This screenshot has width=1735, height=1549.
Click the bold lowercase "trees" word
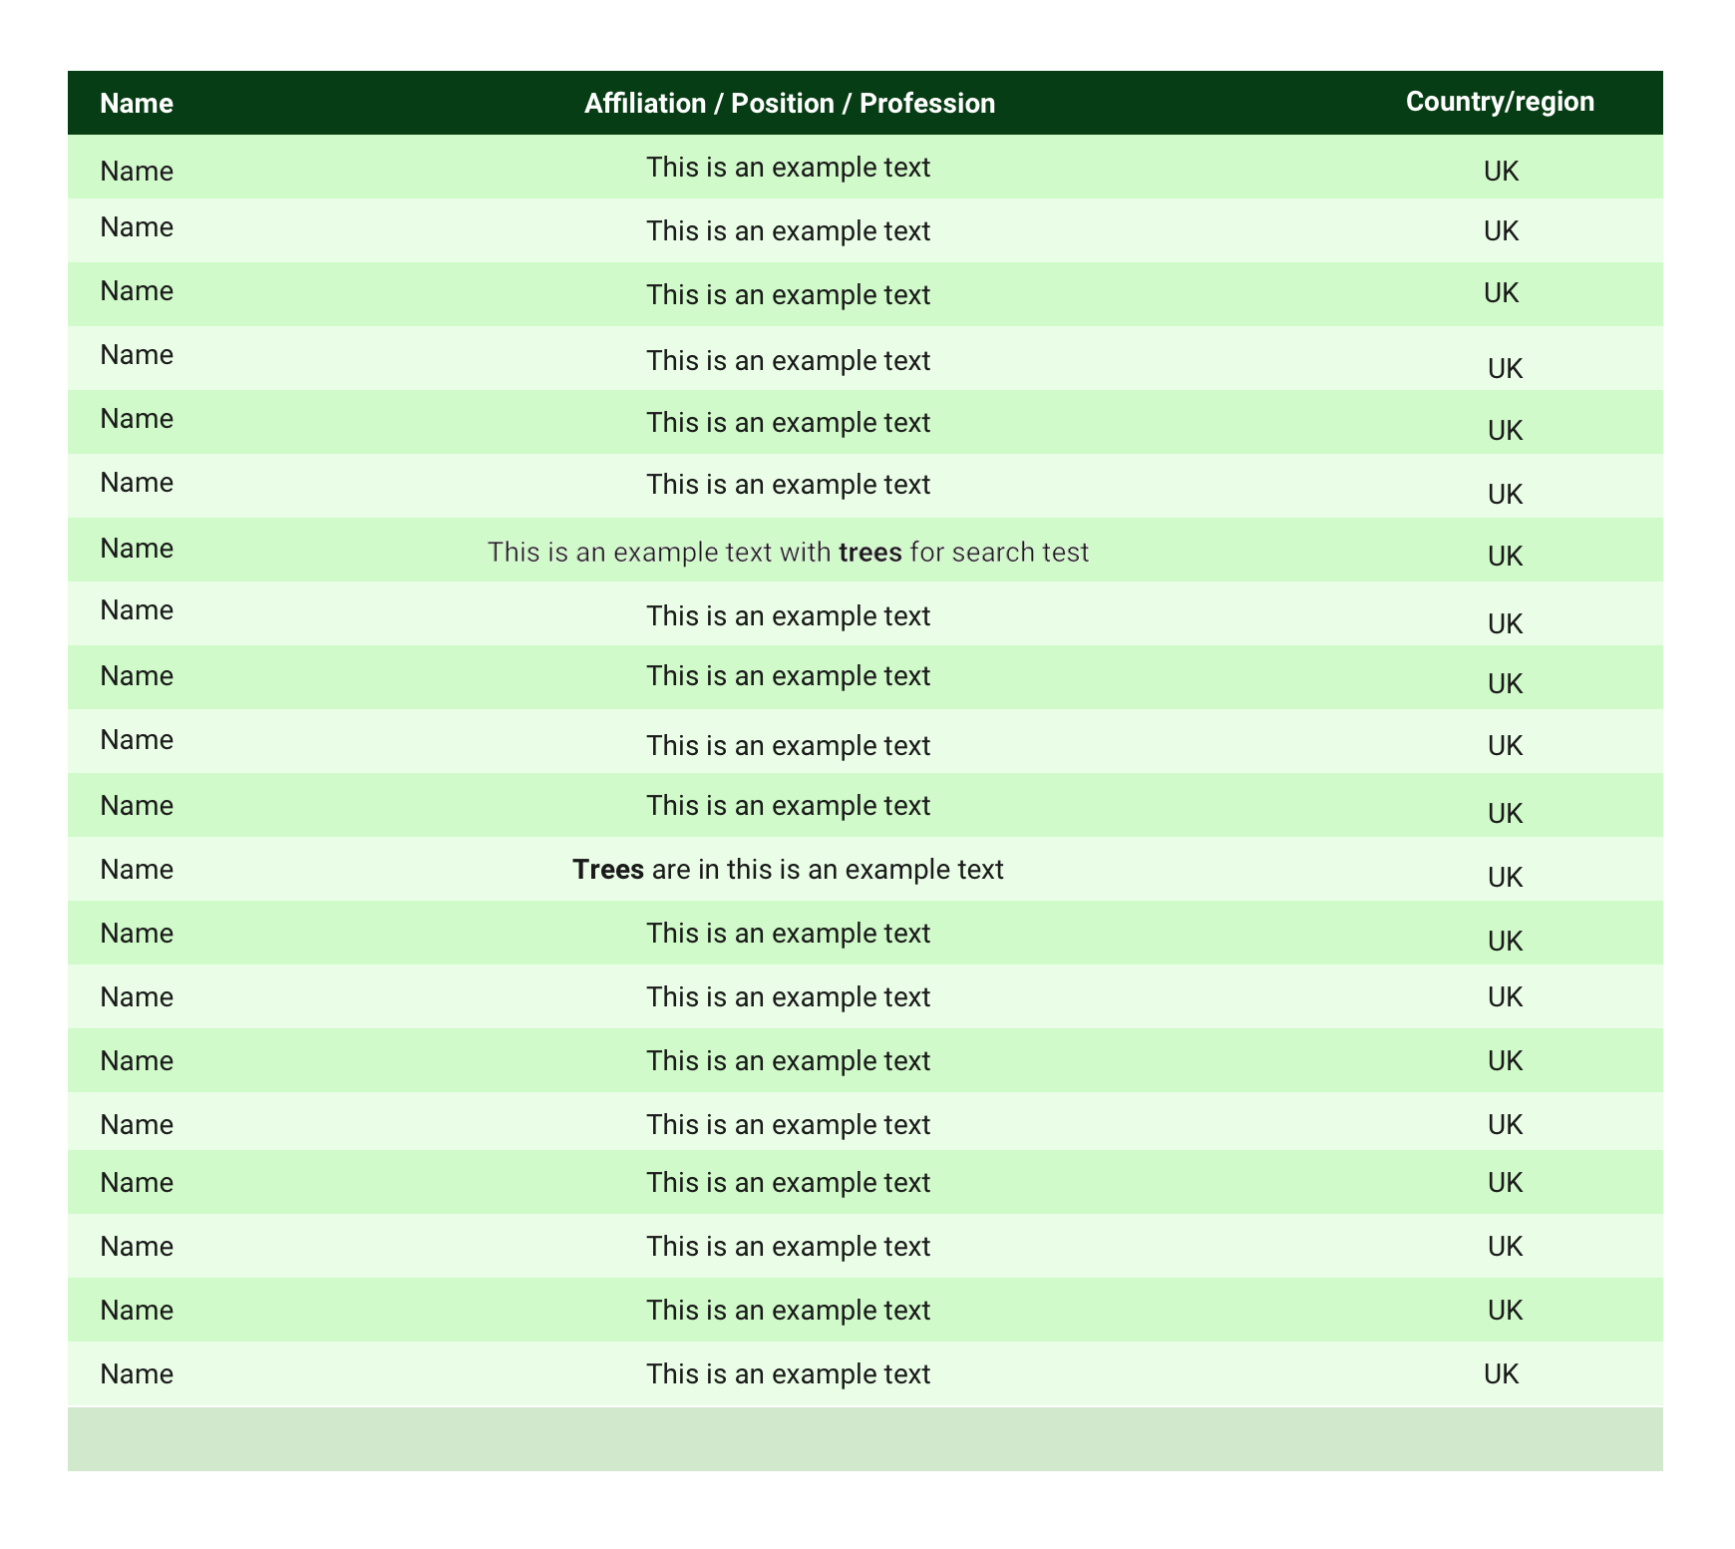tap(870, 553)
